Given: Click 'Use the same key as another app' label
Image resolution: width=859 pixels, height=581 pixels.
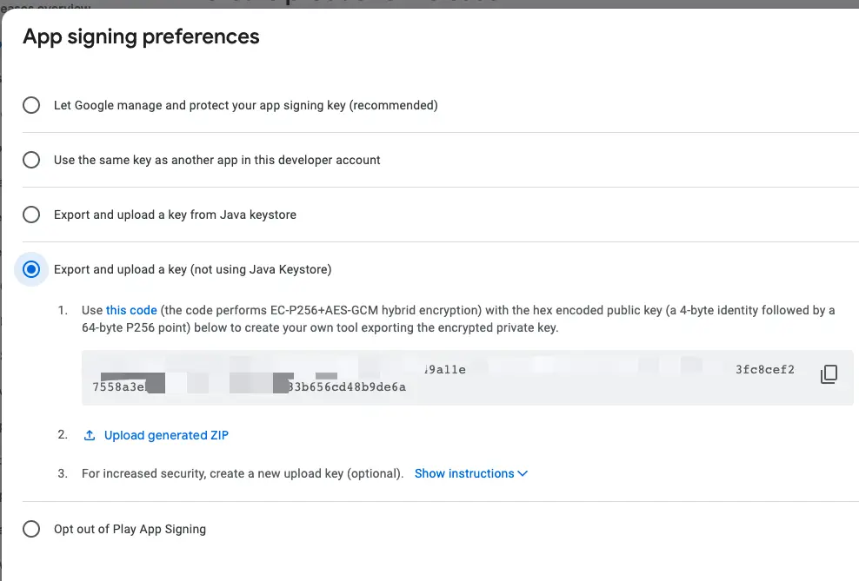Looking at the screenshot, I should (x=217, y=160).
